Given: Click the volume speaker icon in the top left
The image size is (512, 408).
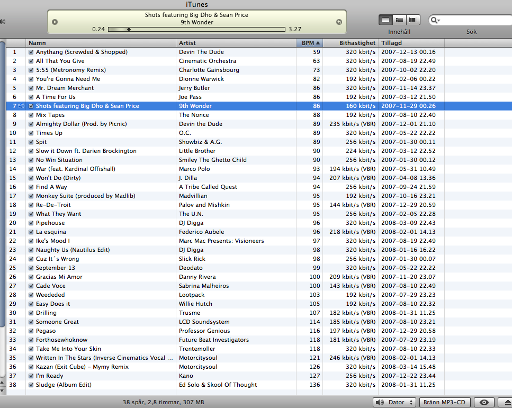Looking at the screenshot, I should [3, 22].
